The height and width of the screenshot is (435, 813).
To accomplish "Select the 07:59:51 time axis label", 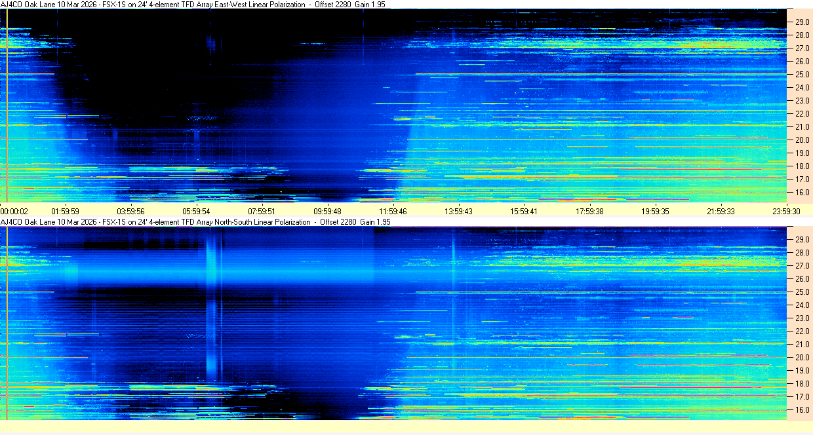I will (262, 211).
